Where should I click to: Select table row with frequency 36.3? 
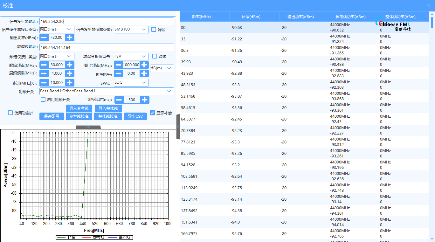coord(304,51)
